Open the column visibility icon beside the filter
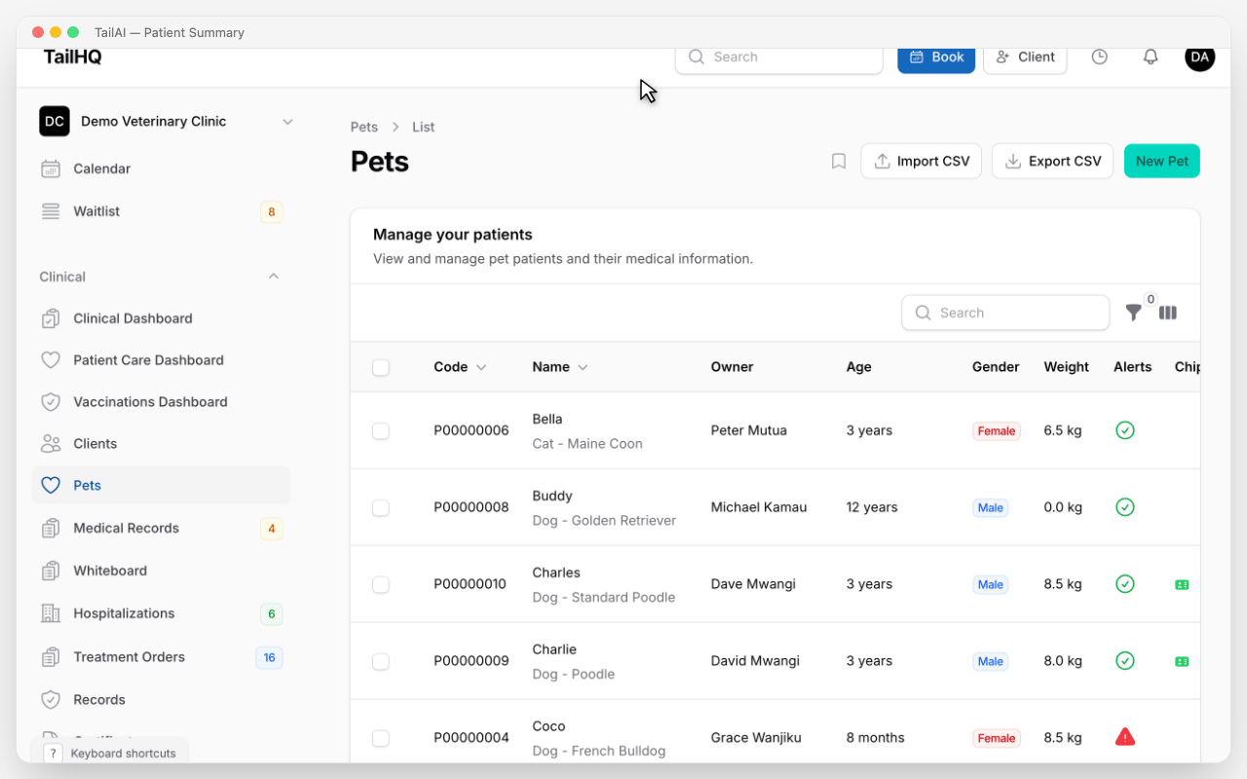Viewport: 1247px width, 779px height. point(1167,312)
